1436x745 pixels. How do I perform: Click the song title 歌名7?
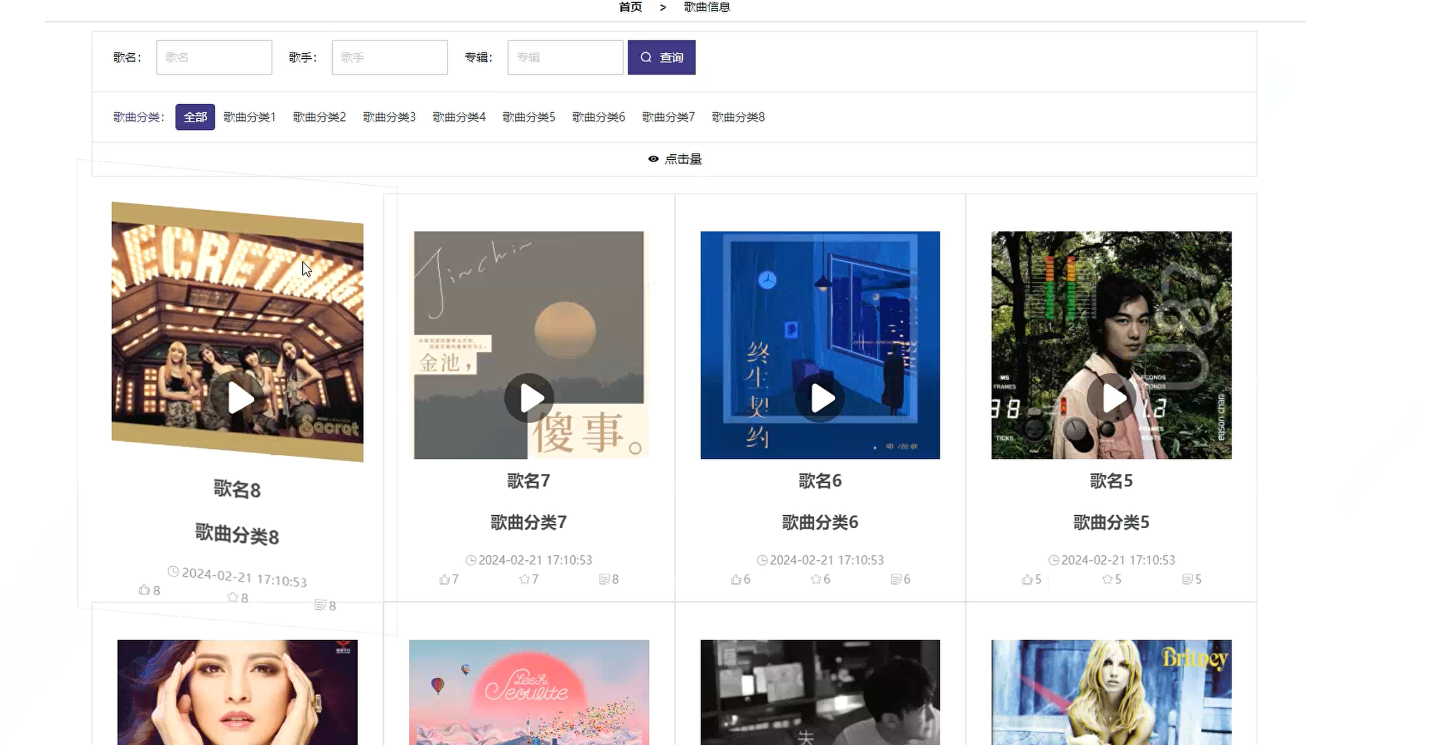coord(529,481)
